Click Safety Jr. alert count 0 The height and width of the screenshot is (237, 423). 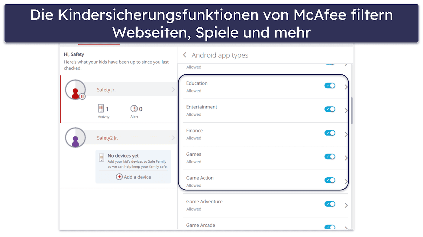point(140,109)
